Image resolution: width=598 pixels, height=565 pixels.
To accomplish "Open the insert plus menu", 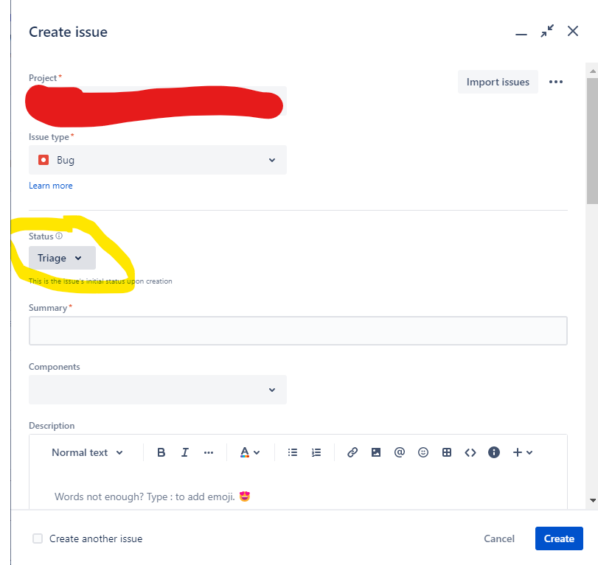I will click(523, 452).
